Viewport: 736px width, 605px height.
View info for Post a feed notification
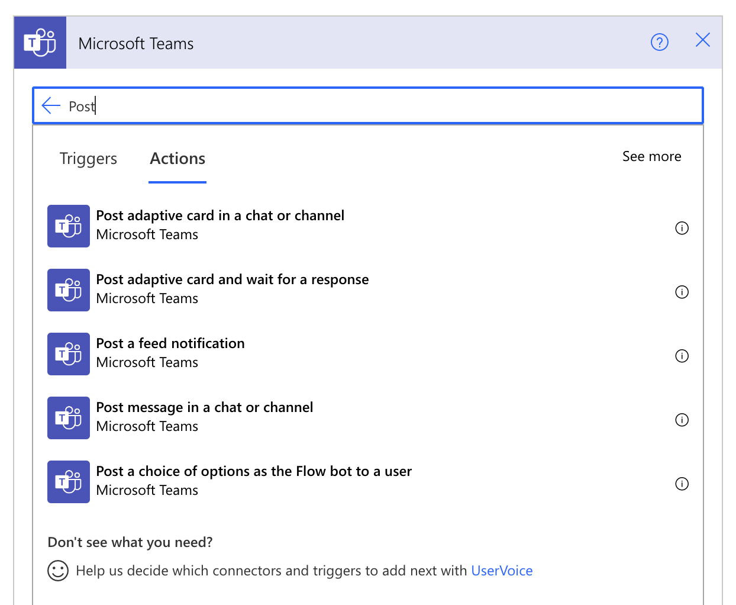tap(682, 356)
